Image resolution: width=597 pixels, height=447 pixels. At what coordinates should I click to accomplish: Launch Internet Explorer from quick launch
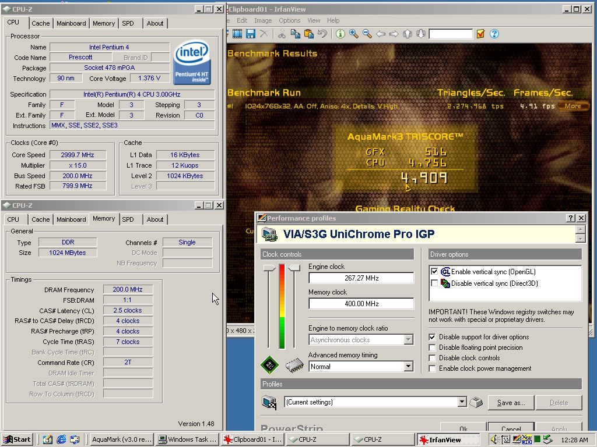tap(61, 439)
